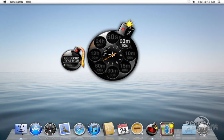Image resolution: width=224 pixels, height=140 pixels.
Task: Open Address Book from the Dock
Action: click(108, 129)
